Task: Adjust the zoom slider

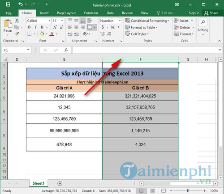Action: 188,191
